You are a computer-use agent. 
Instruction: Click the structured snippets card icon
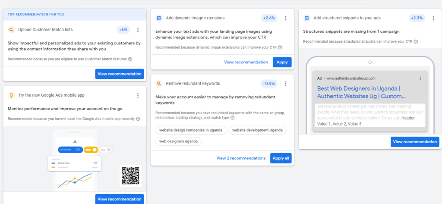pyautogui.click(x=307, y=18)
